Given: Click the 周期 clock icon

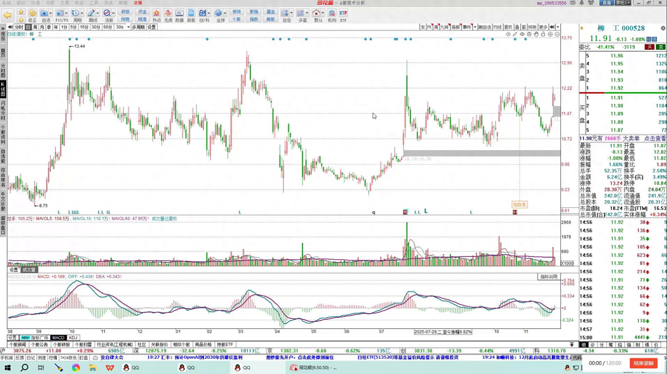Looking at the screenshot, I should (x=75, y=13).
